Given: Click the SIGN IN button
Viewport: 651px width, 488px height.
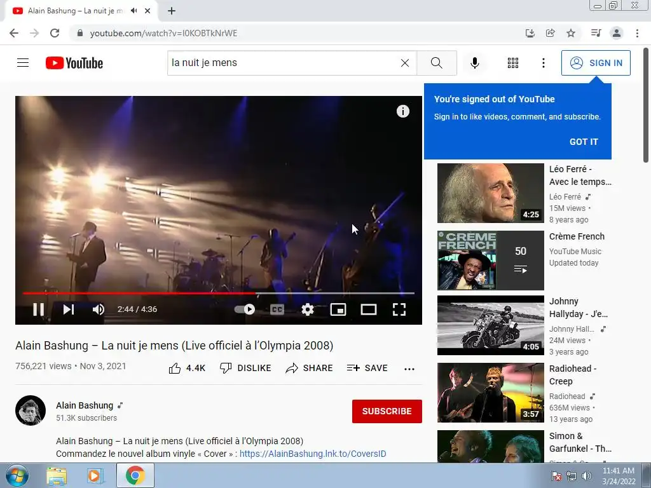Looking at the screenshot, I should (x=596, y=63).
